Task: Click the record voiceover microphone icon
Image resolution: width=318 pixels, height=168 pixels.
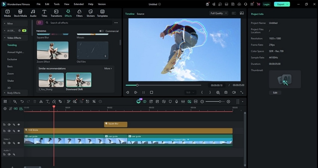Action: pos(177,102)
